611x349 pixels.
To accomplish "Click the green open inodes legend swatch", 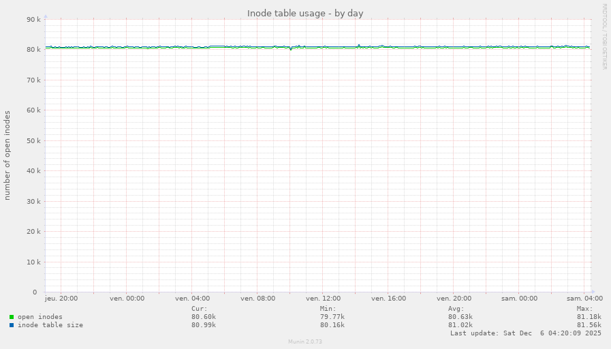I will (12, 317).
